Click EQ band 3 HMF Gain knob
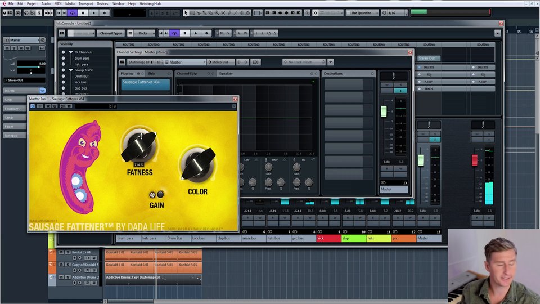The image size is (540, 304). pyautogui.click(x=269, y=168)
